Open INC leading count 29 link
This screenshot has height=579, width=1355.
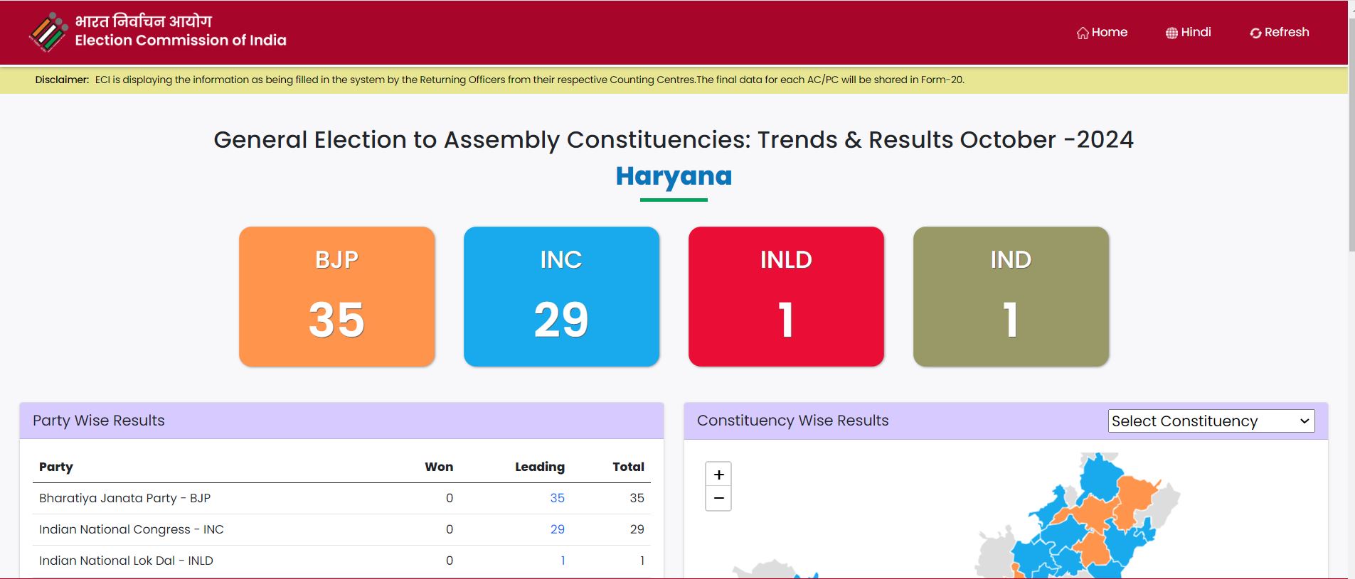click(x=557, y=529)
